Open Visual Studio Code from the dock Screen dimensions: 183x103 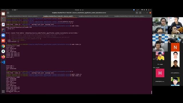point(3,62)
